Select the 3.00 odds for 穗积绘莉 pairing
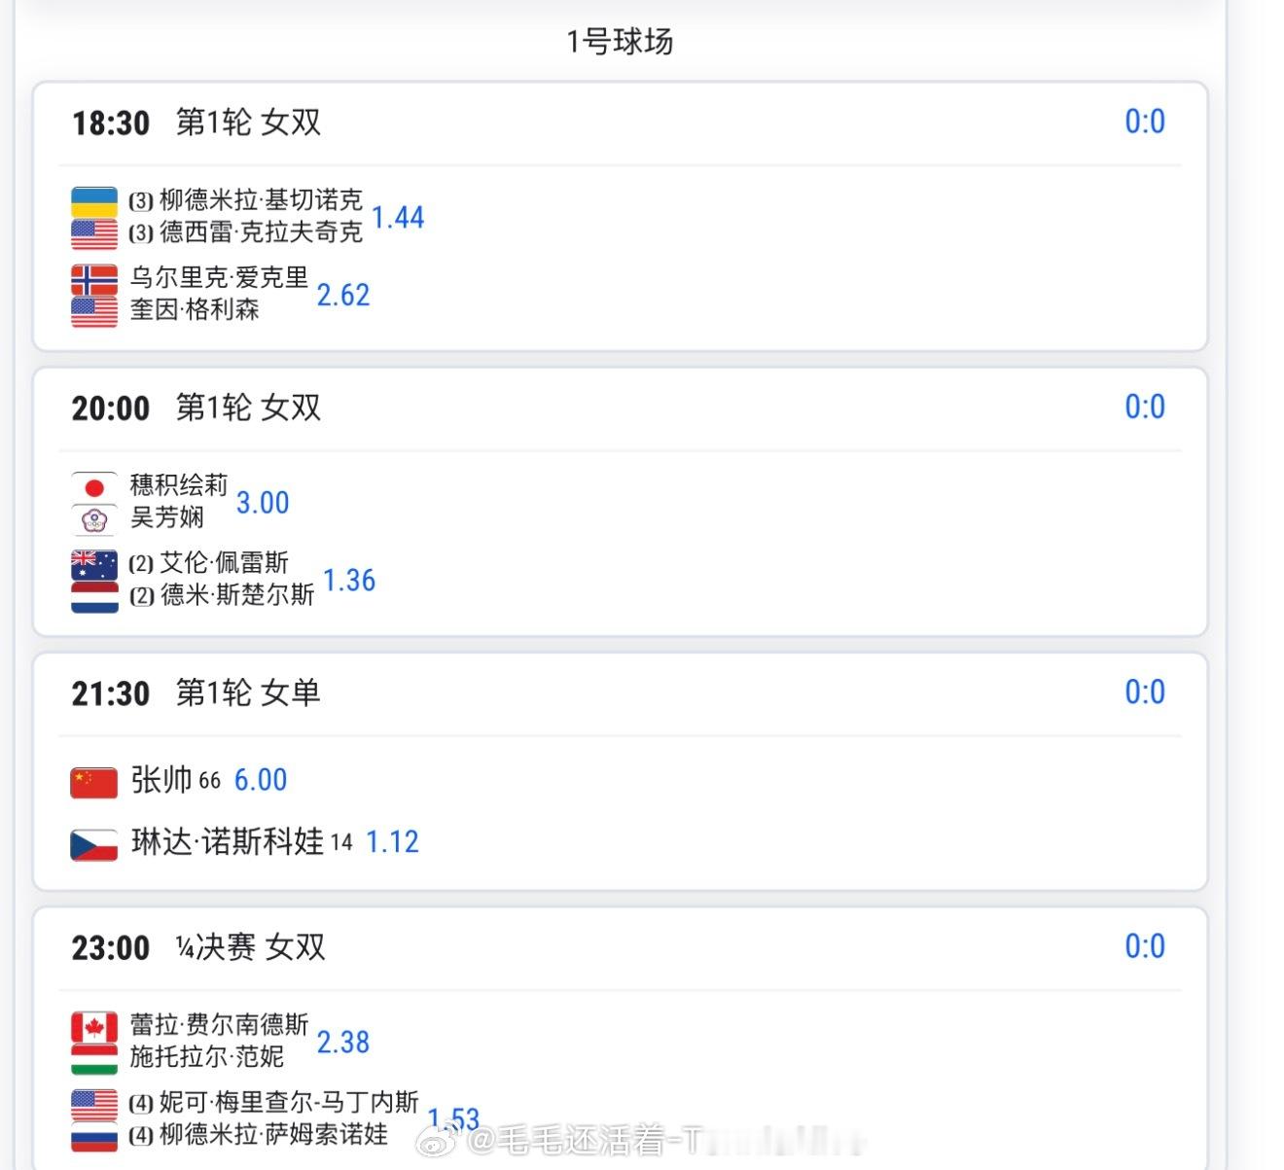Viewport: 1284px width, 1170px height. (263, 502)
